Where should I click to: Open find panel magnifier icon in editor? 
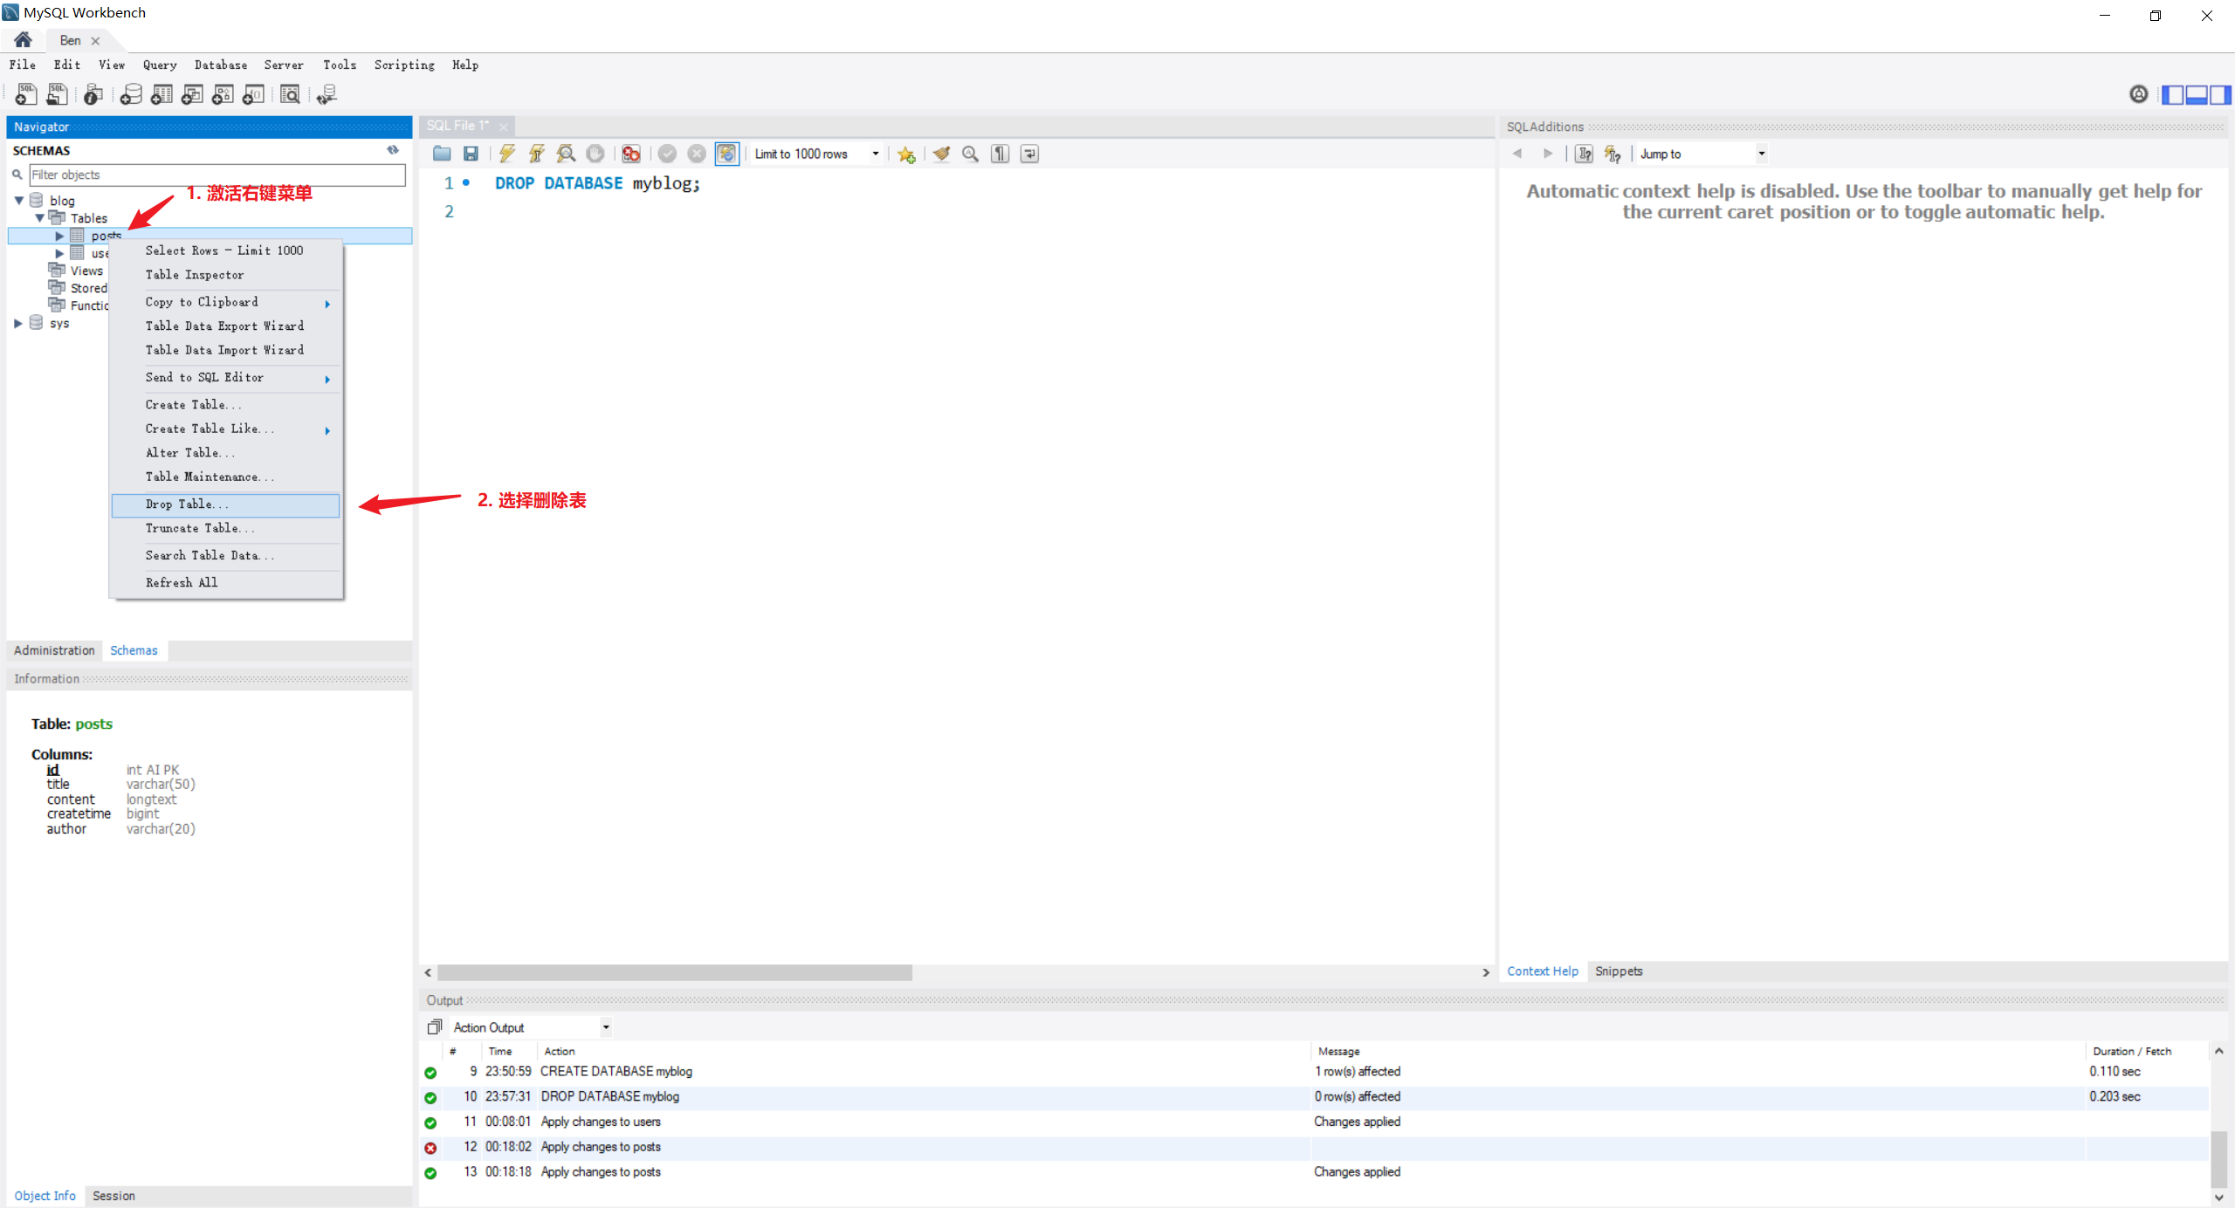[x=970, y=154]
